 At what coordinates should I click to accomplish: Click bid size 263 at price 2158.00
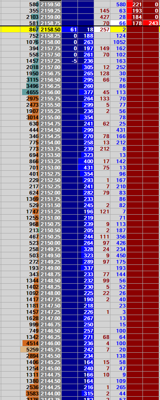(86, 42)
